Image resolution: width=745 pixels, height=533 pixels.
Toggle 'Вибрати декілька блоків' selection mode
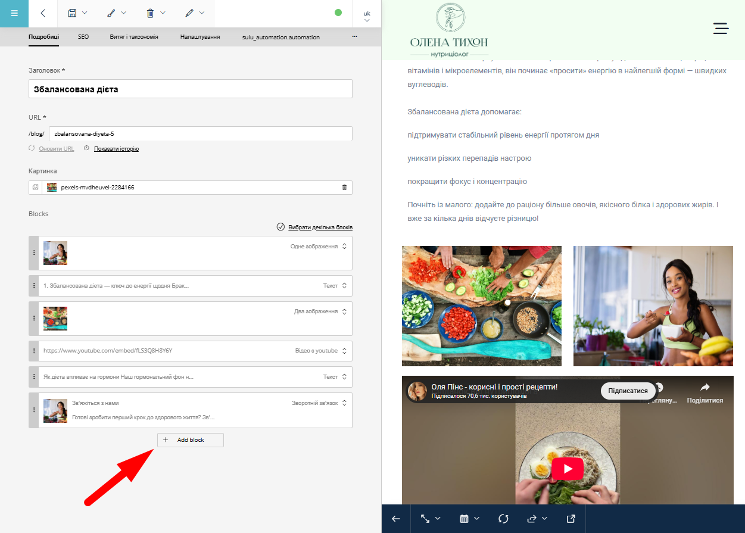315,227
